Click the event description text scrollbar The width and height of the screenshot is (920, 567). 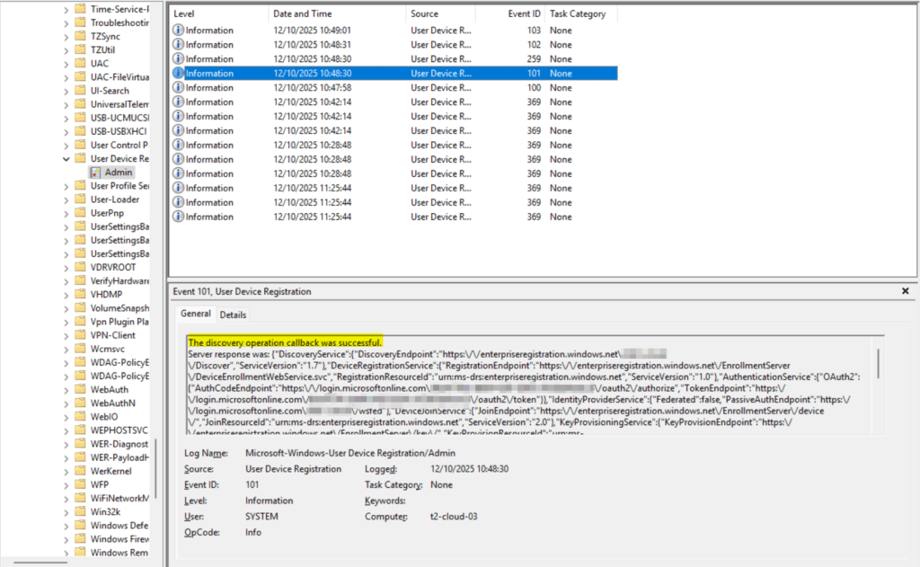[x=878, y=363]
